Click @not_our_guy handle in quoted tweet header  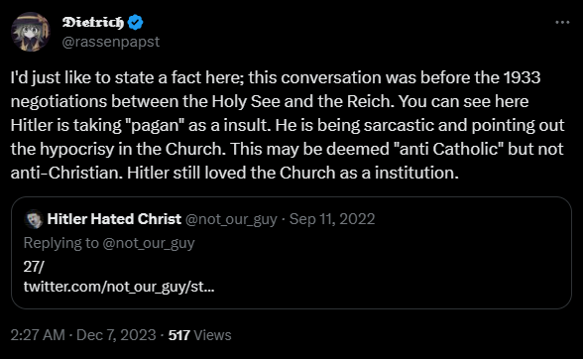coord(231,219)
